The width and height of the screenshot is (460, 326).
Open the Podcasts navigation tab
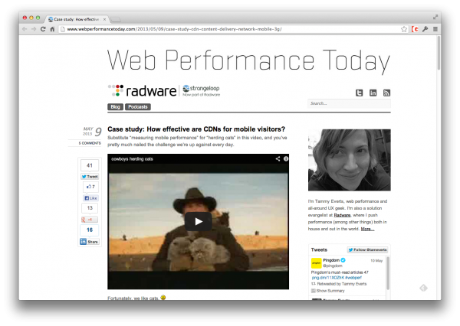pos(138,107)
